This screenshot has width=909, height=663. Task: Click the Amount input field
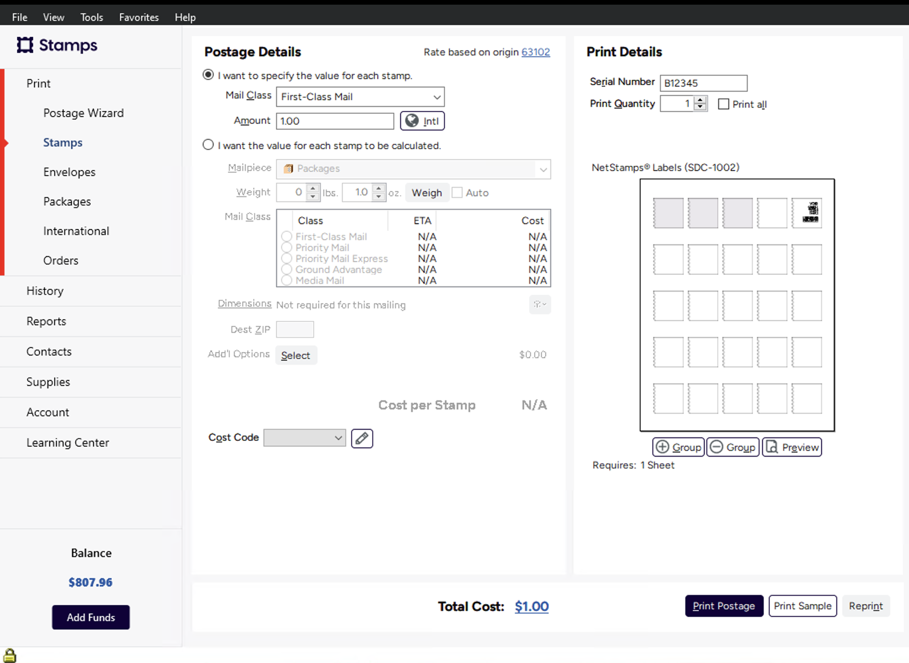click(334, 121)
